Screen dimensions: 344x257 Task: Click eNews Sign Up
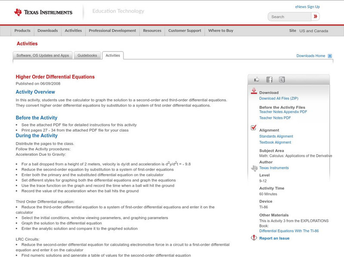pos(307,6)
